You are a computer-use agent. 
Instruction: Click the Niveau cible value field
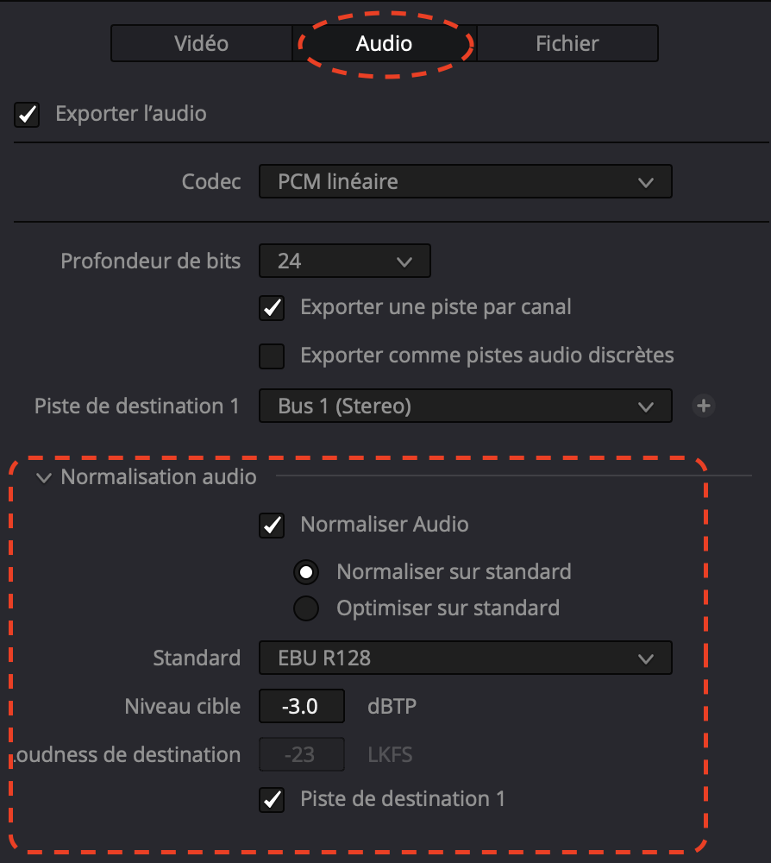click(x=302, y=707)
